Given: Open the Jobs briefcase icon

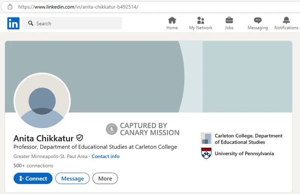Looking at the screenshot, I should point(229,20).
